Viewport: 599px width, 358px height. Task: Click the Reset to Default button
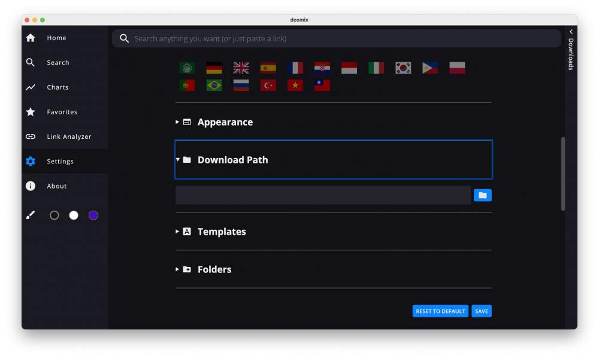440,311
